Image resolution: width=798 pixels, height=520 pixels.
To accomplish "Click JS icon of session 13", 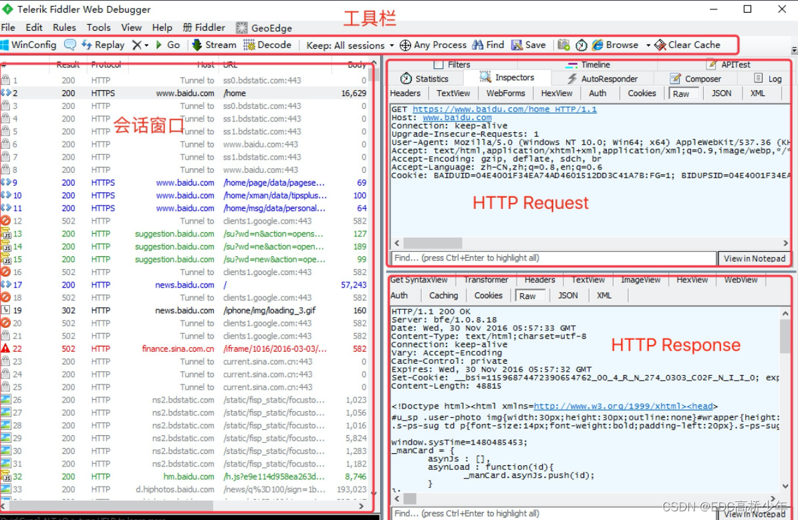I will click(5, 234).
